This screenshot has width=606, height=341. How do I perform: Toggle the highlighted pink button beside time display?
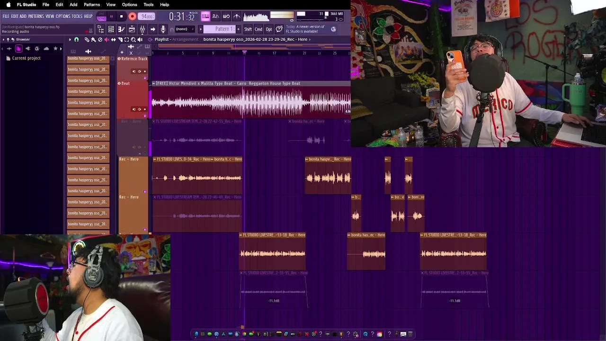pos(205,17)
